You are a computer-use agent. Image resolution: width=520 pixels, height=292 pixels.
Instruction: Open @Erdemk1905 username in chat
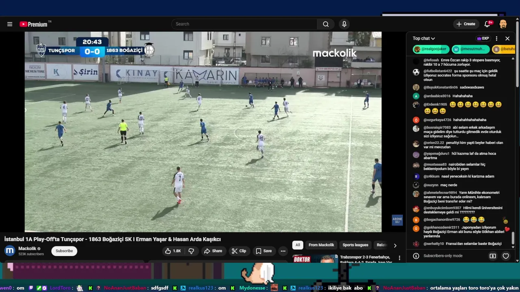click(435, 105)
